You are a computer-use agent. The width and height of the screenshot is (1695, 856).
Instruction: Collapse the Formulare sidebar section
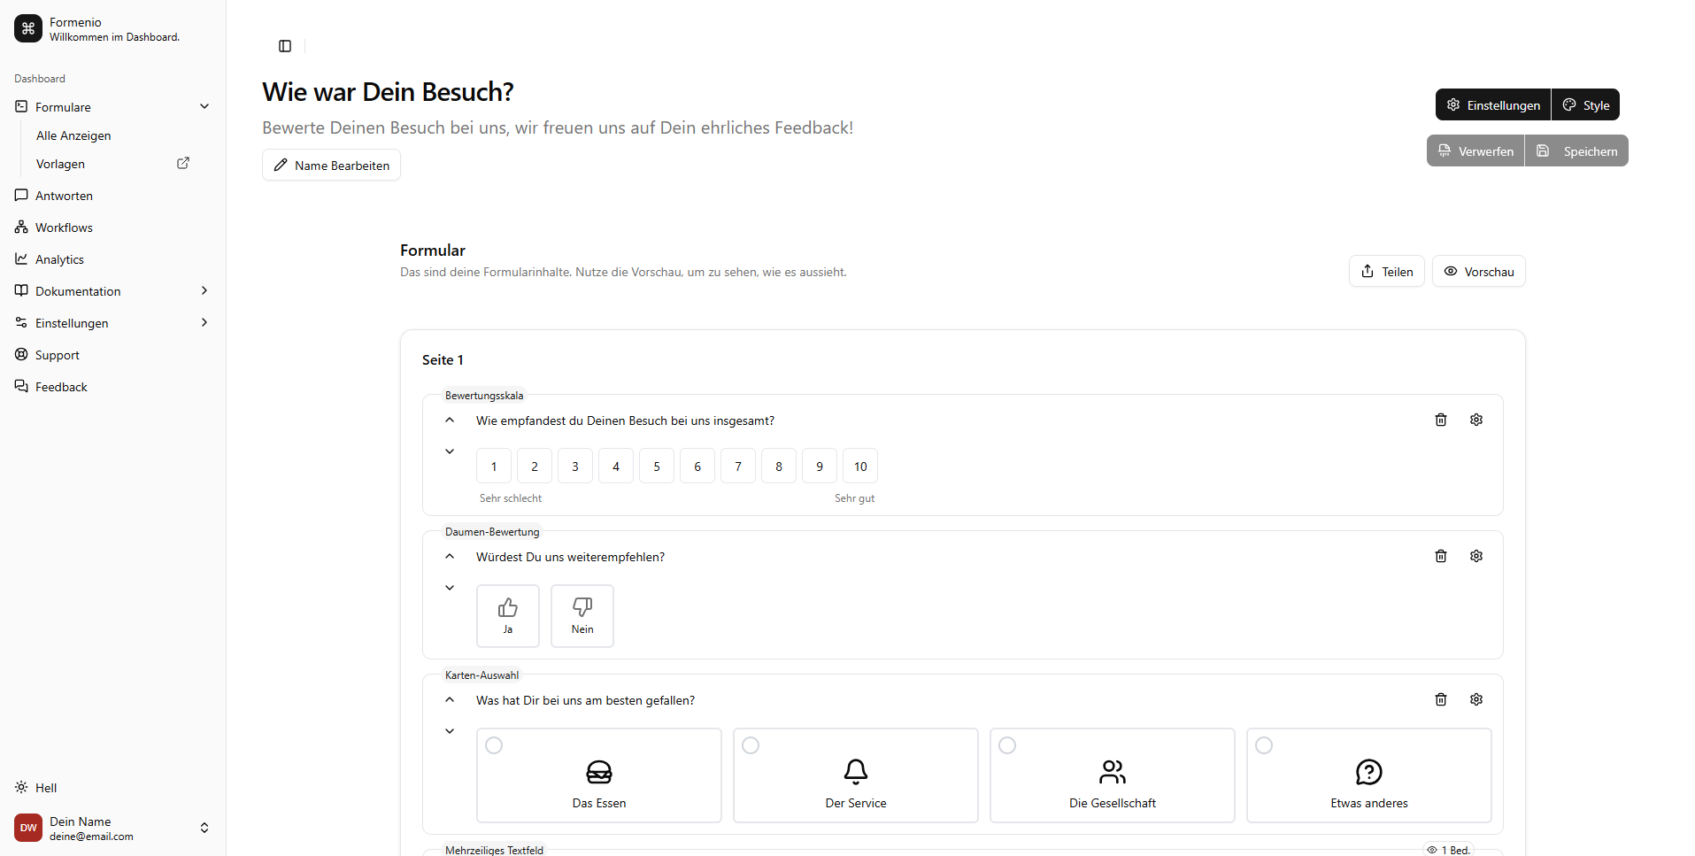204,107
